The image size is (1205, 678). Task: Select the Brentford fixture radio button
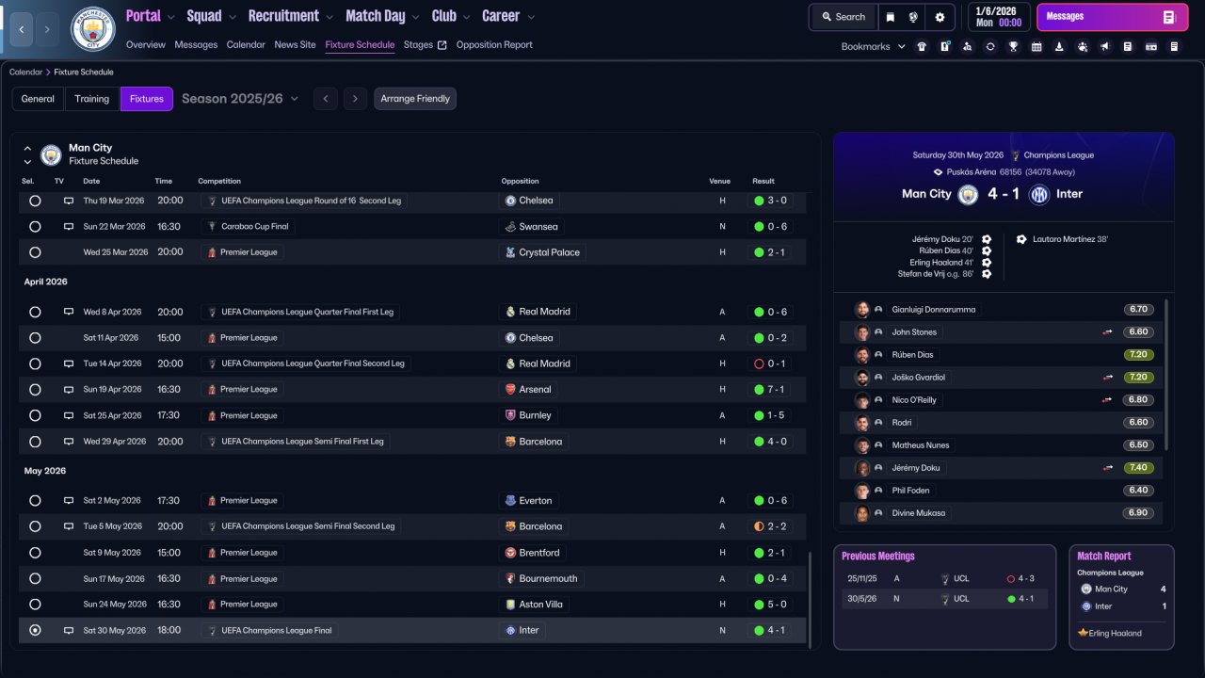click(35, 553)
